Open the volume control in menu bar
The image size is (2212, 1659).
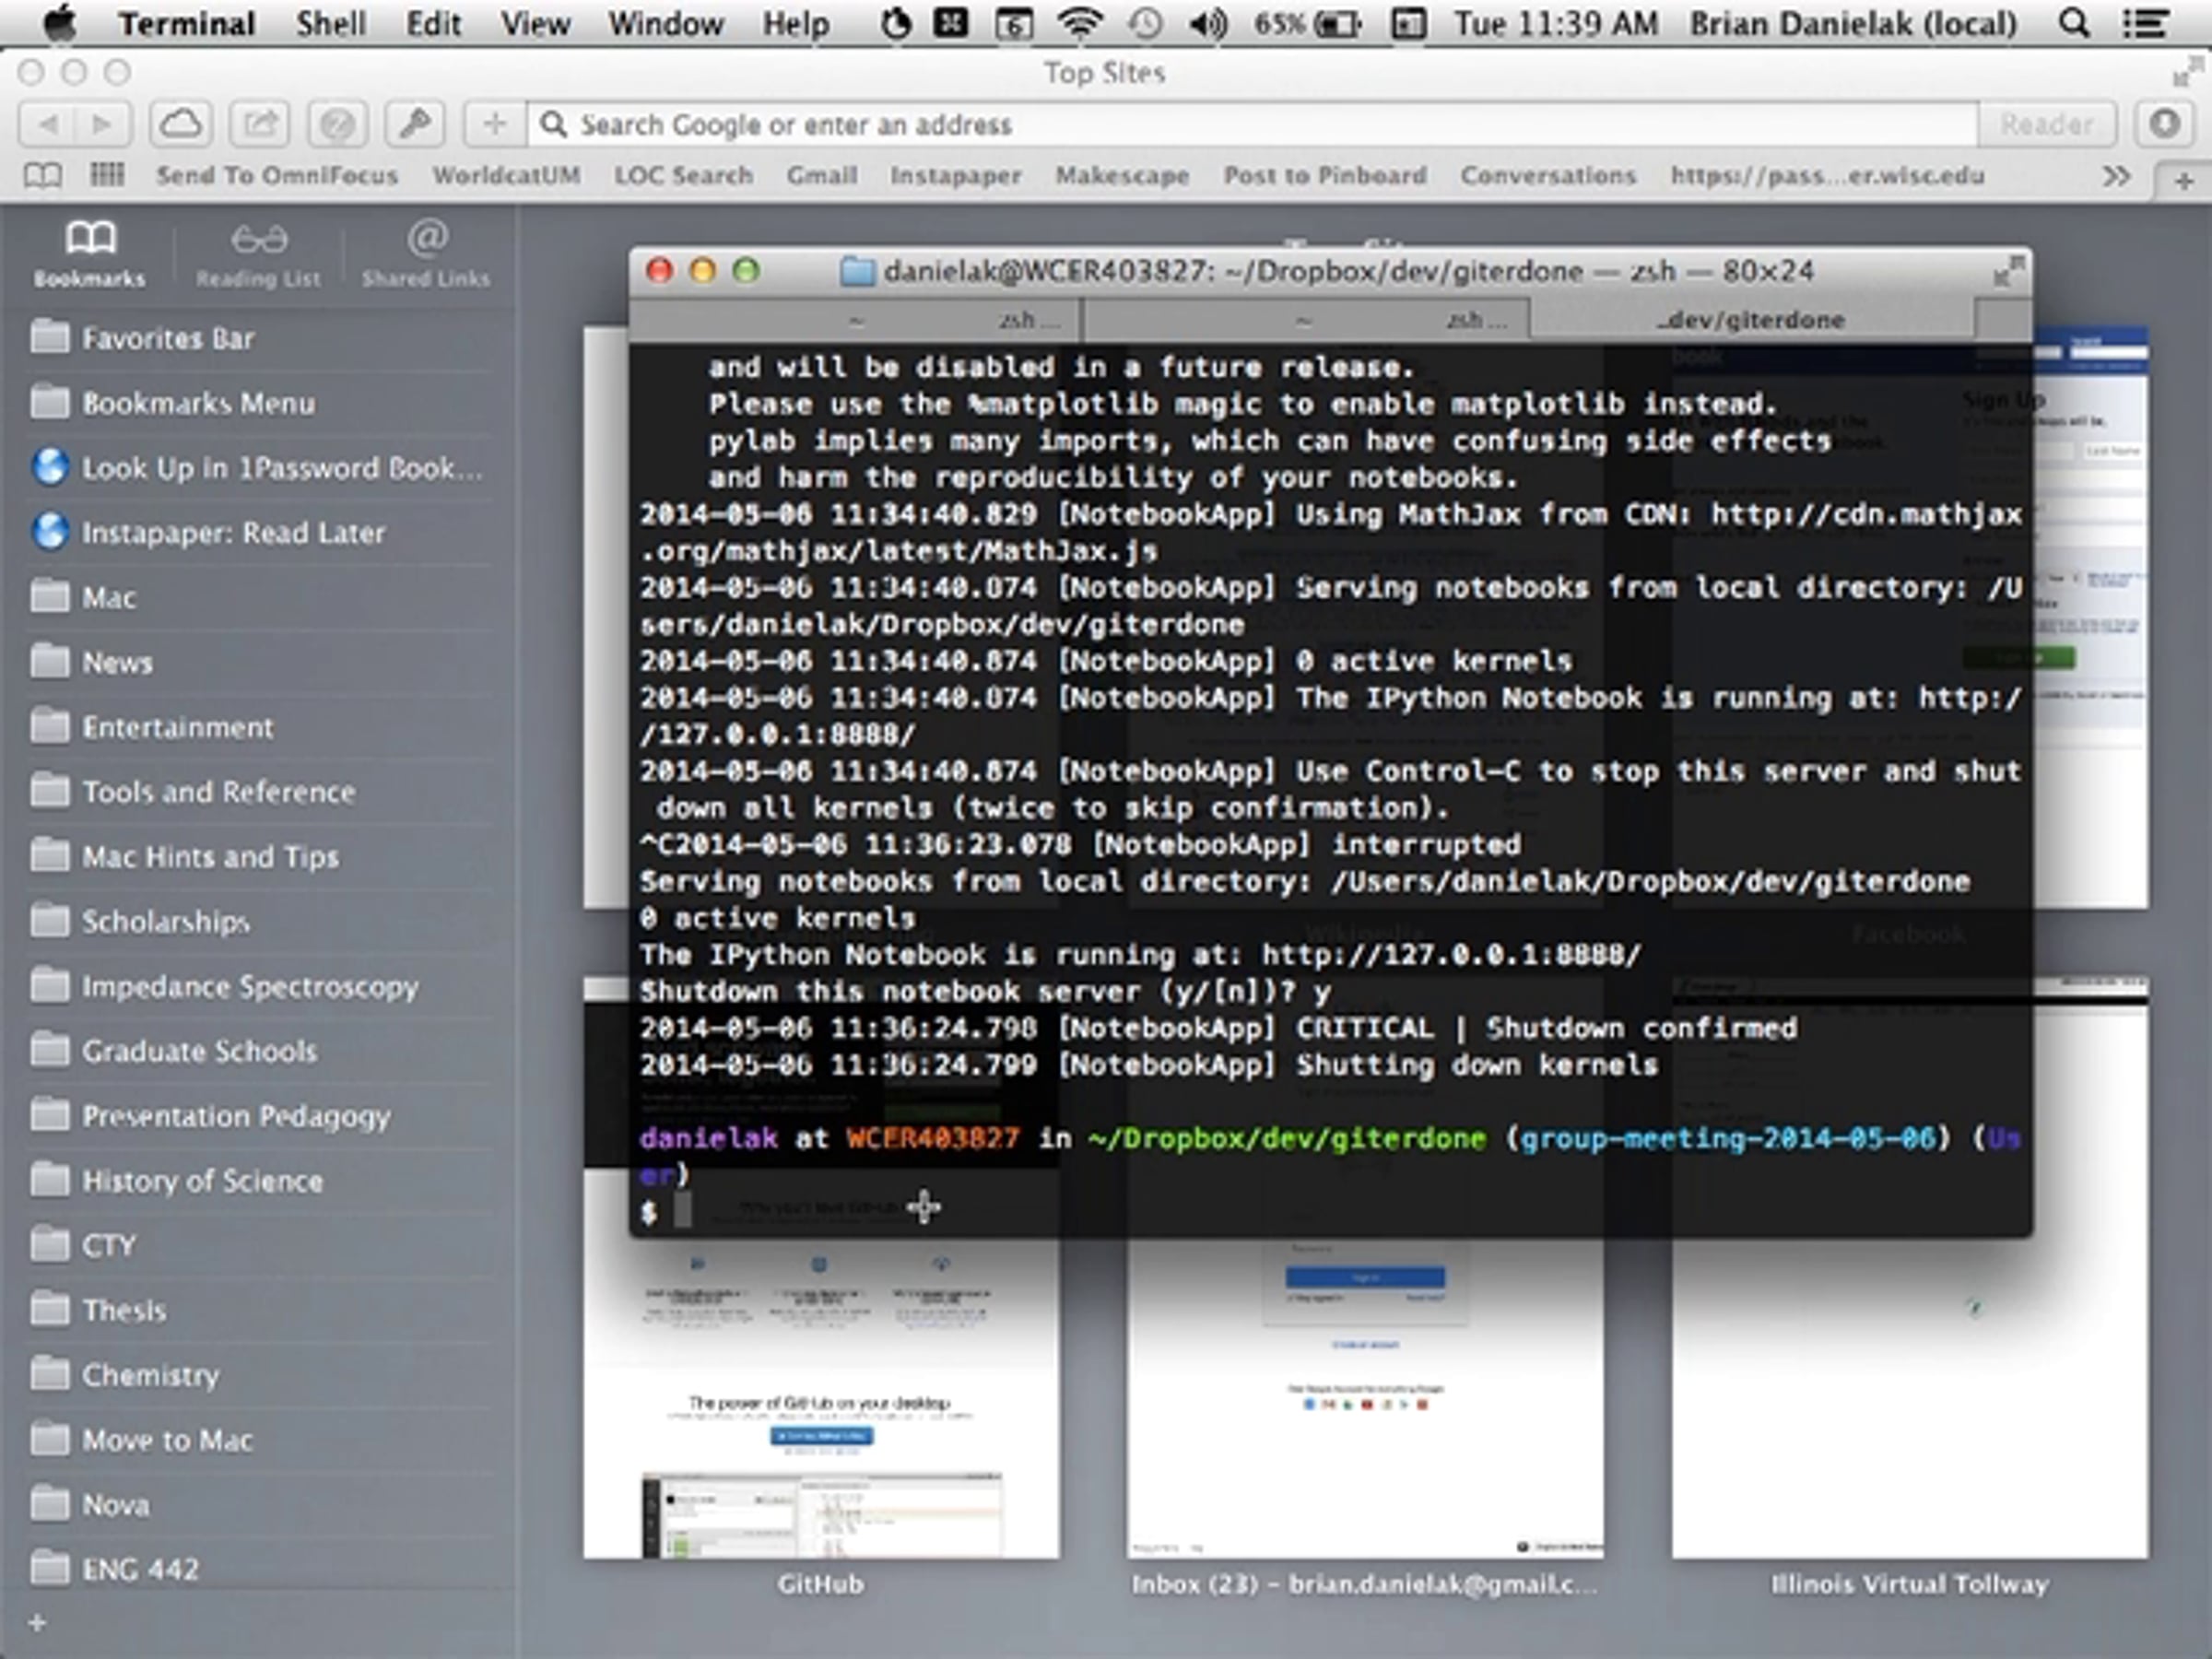tap(1208, 23)
